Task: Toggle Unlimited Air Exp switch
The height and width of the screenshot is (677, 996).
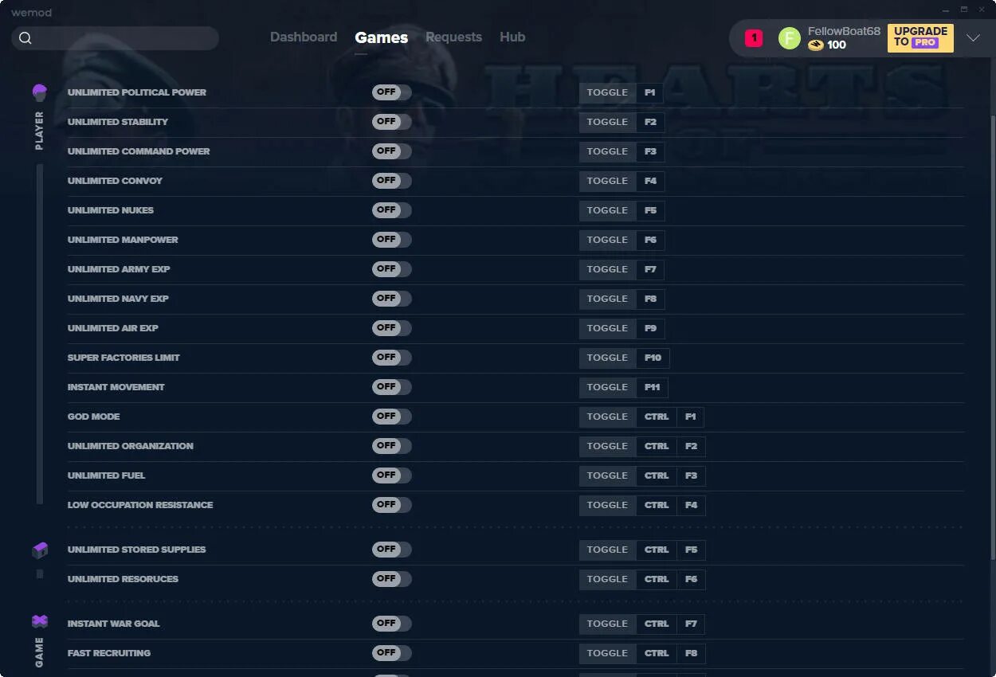Action: (x=392, y=328)
